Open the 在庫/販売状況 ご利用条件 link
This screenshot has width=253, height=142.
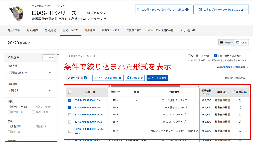tap(232, 67)
